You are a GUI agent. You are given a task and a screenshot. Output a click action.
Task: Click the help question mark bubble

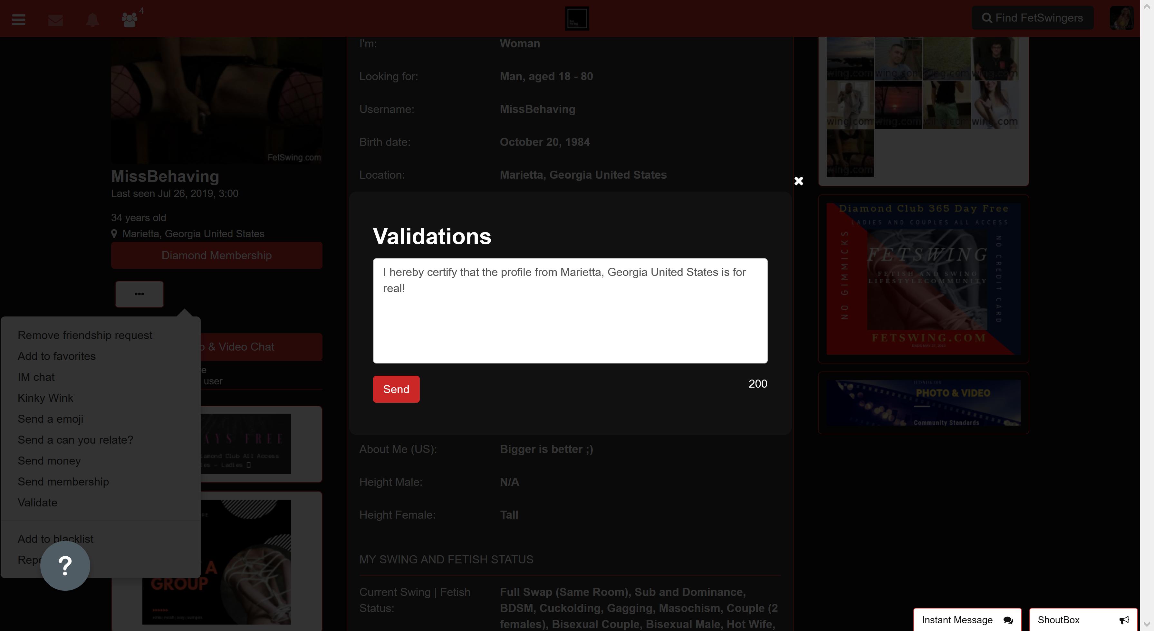click(x=65, y=566)
